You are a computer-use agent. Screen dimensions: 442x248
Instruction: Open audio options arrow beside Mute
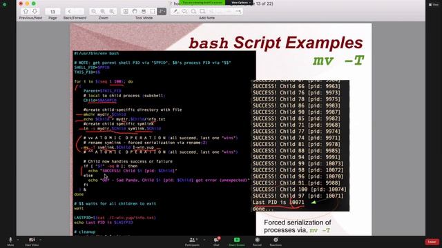click(18, 240)
